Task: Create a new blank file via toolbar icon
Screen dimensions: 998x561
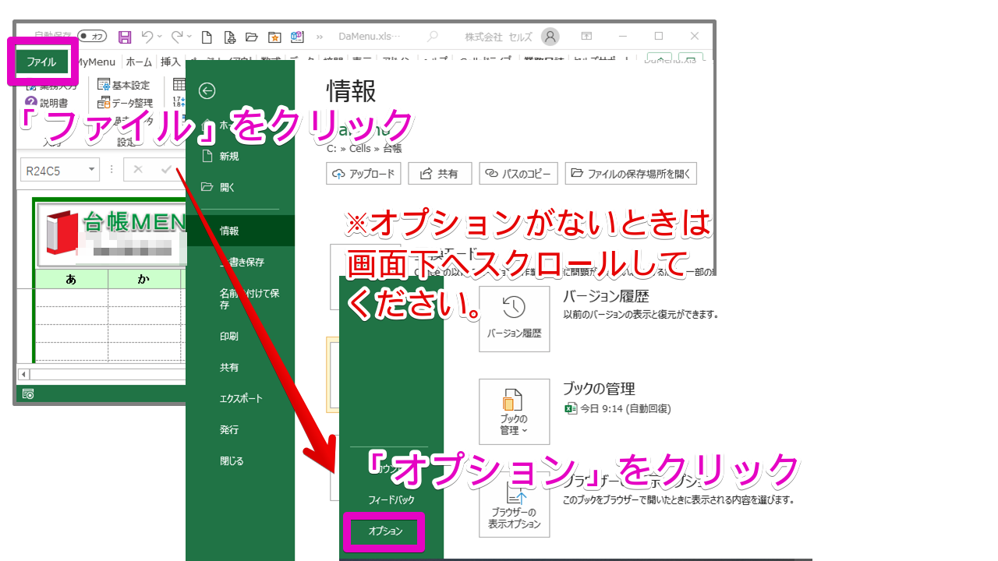Action: click(207, 37)
